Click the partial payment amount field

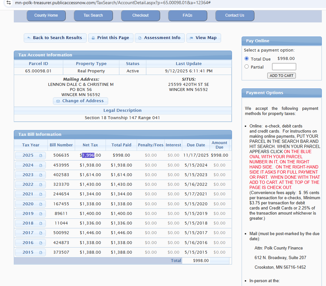[x=284, y=67]
